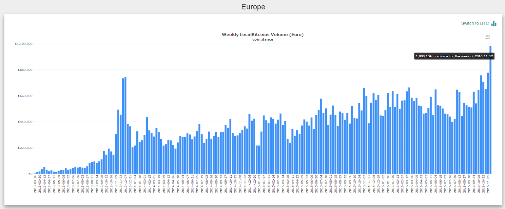Click the €660,000 y-axis label
Screen dimensions: 505x209
(25, 96)
